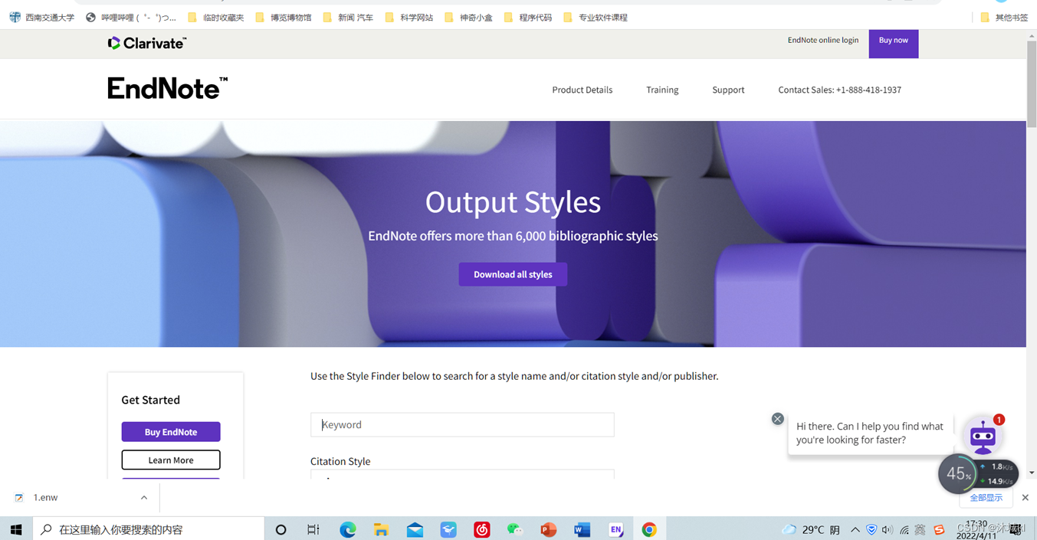Switch to Chrome in taskbar

coord(649,529)
